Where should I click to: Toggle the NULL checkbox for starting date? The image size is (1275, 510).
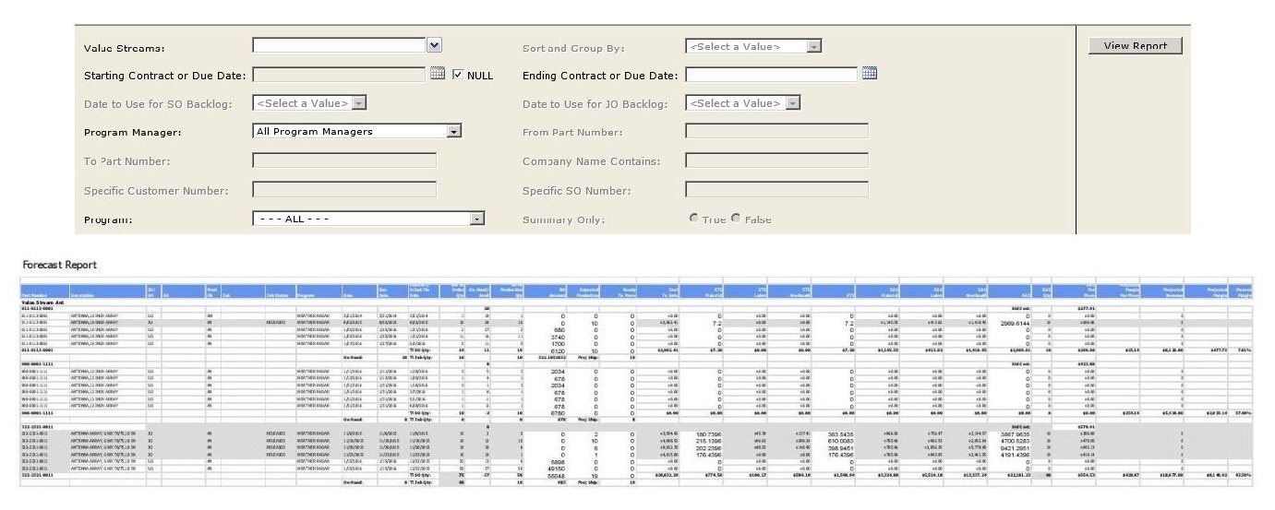[x=458, y=75]
